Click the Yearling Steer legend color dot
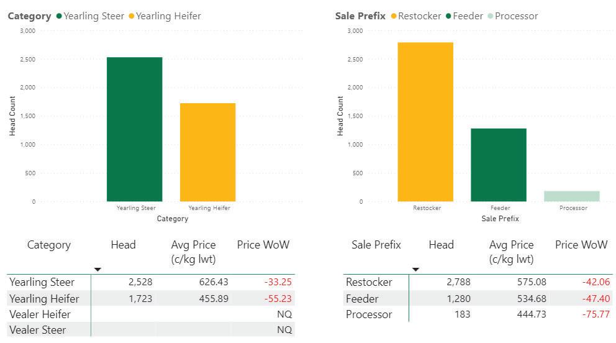616x343 pixels. tap(59, 16)
